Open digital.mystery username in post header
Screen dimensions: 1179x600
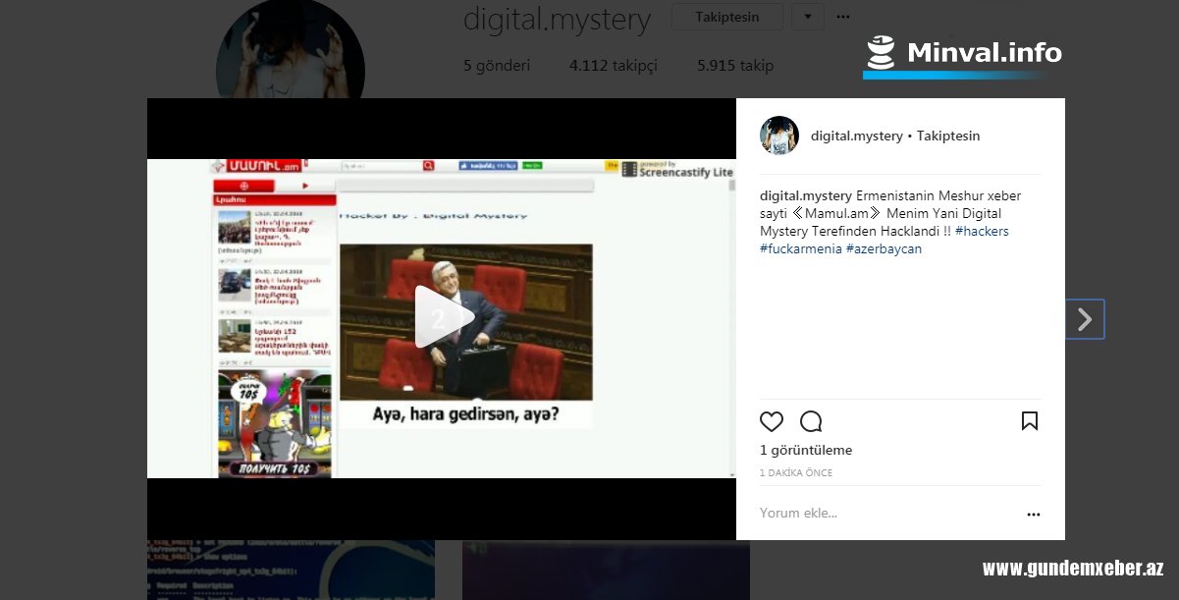[x=856, y=136]
